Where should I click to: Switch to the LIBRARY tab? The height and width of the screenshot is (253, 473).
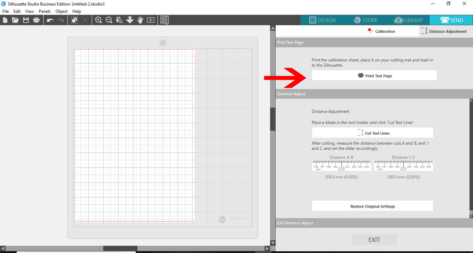408,20
